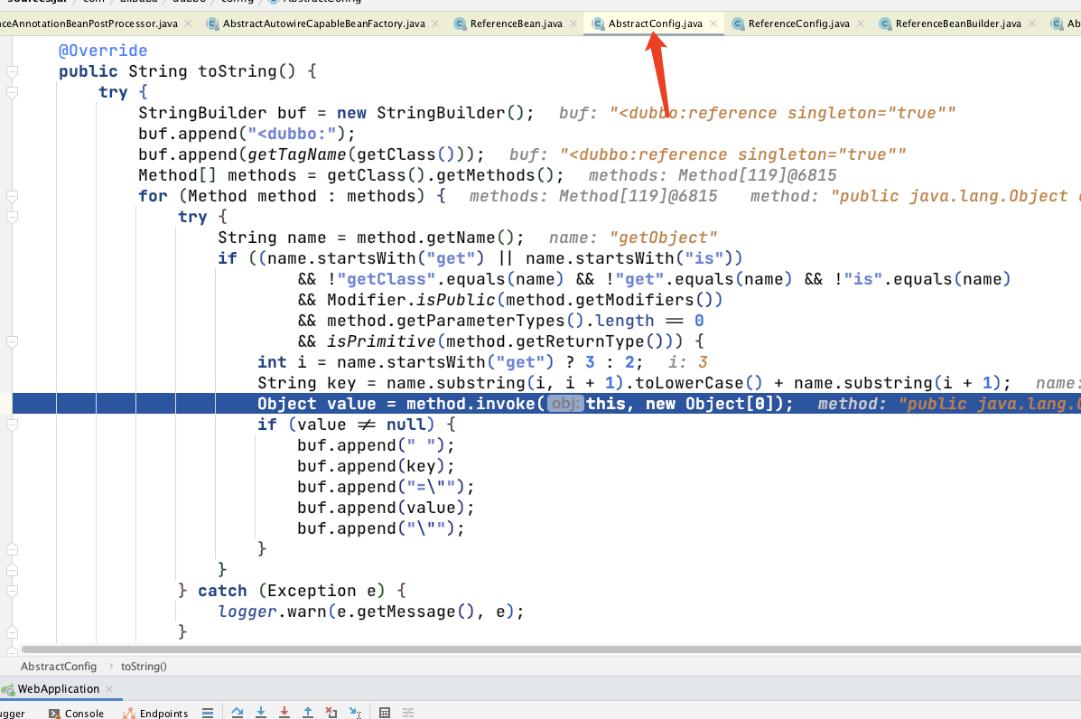
Task: Click the Modifier.isPublic call
Action: click(411, 300)
